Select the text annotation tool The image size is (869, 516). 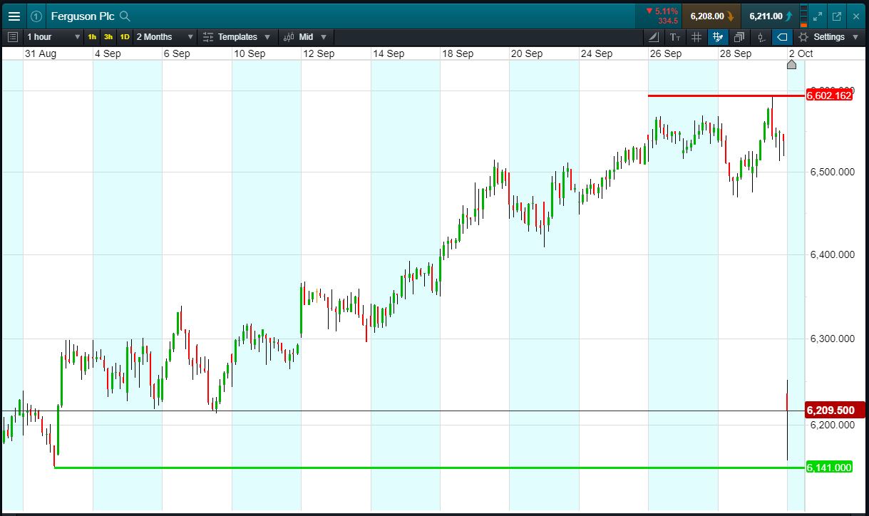pyautogui.click(x=675, y=37)
